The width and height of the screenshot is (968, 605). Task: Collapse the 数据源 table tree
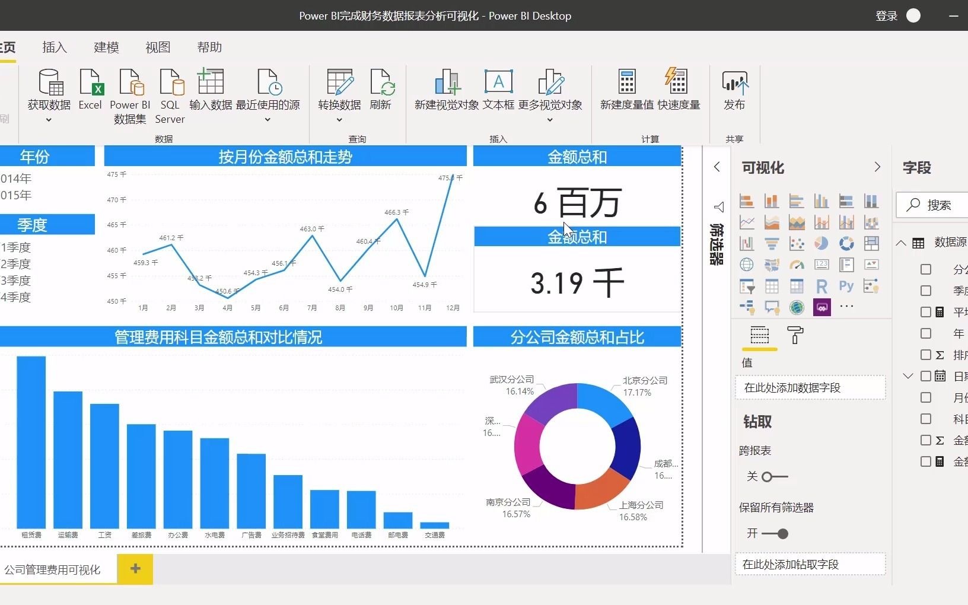(901, 243)
